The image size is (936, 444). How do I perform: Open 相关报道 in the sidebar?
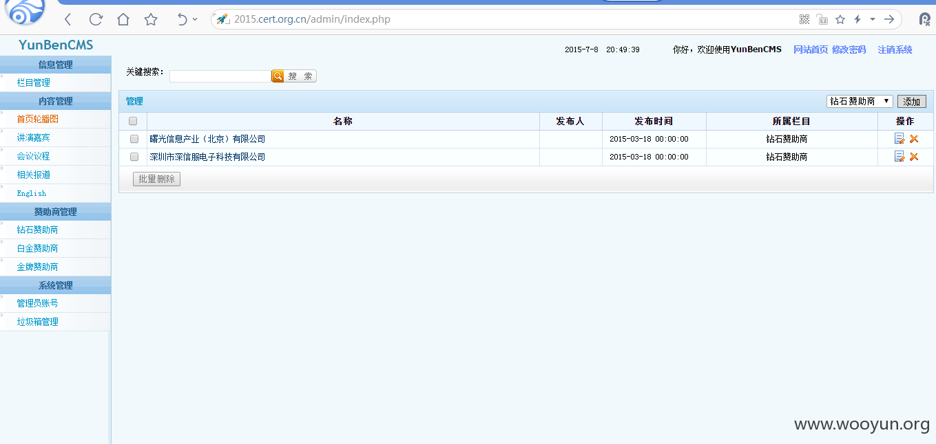point(34,175)
